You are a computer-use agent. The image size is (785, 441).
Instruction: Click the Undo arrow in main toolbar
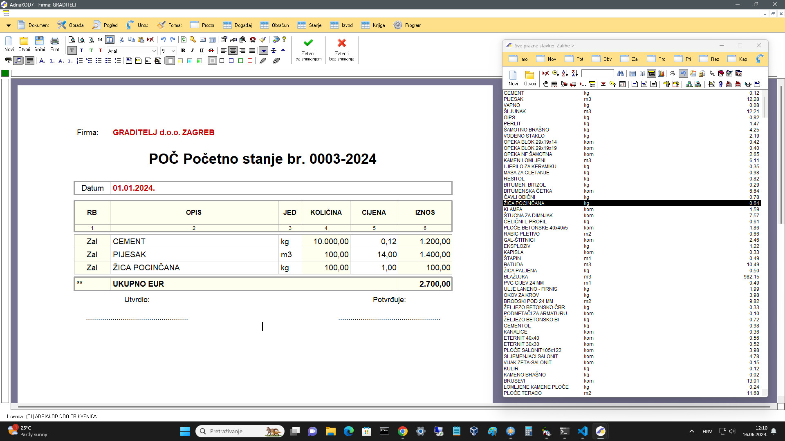pyautogui.click(x=163, y=40)
